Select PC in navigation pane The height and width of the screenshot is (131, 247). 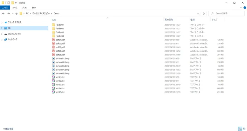[x=9, y=28]
